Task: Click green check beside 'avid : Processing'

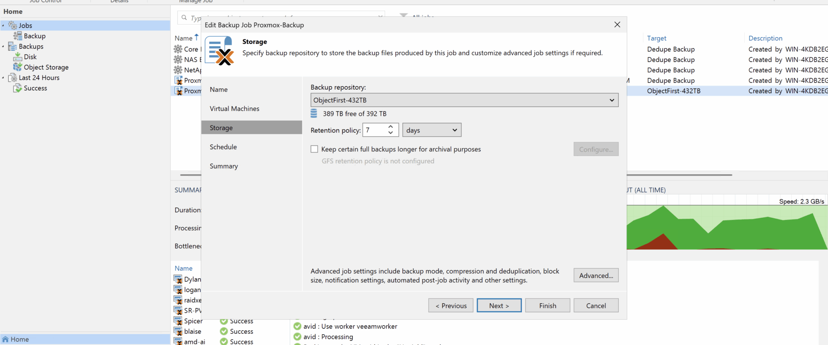Action: click(298, 337)
